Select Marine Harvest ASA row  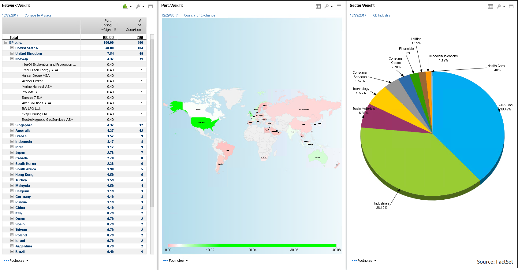coord(74,87)
